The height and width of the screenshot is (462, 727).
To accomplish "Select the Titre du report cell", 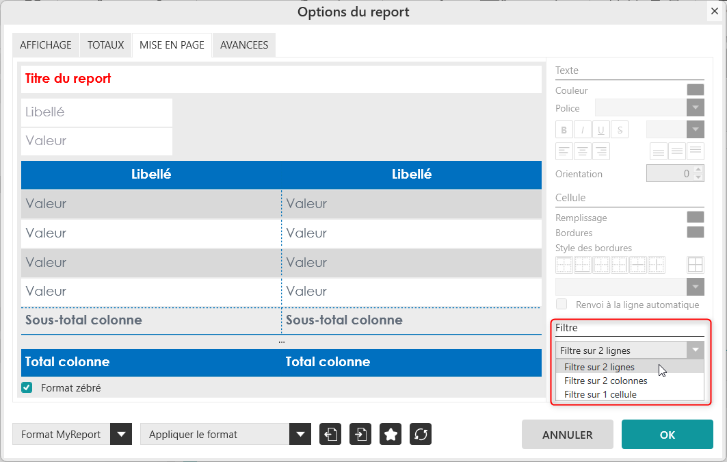I will click(281, 79).
